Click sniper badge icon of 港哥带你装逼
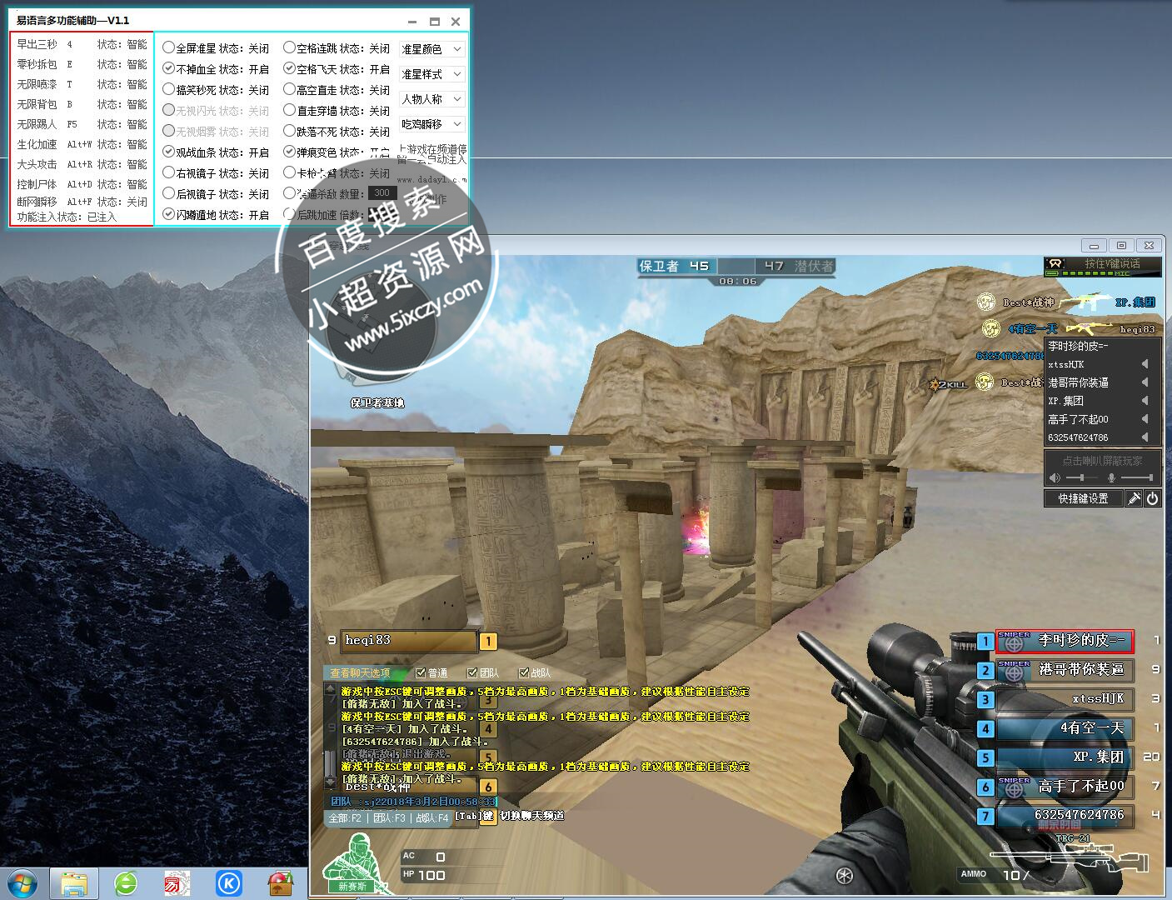This screenshot has height=900, width=1172. tap(1014, 670)
